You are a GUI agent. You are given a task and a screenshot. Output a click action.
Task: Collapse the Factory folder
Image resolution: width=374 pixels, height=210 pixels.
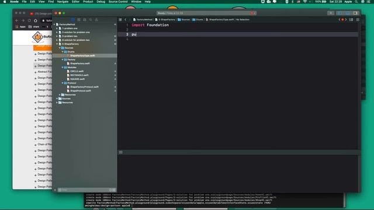tap(63, 60)
